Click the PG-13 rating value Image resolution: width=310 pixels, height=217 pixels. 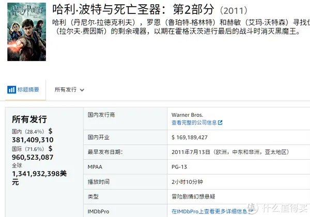point(179,167)
